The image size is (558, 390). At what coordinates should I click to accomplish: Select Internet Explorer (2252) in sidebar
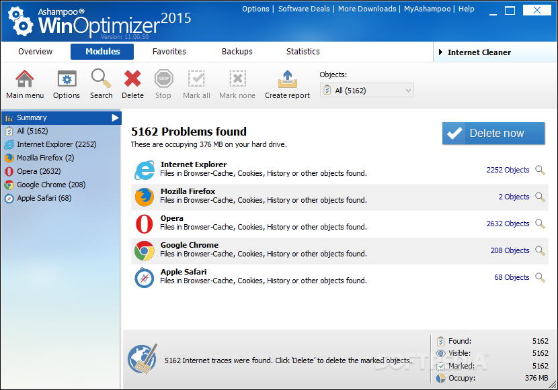tap(62, 144)
